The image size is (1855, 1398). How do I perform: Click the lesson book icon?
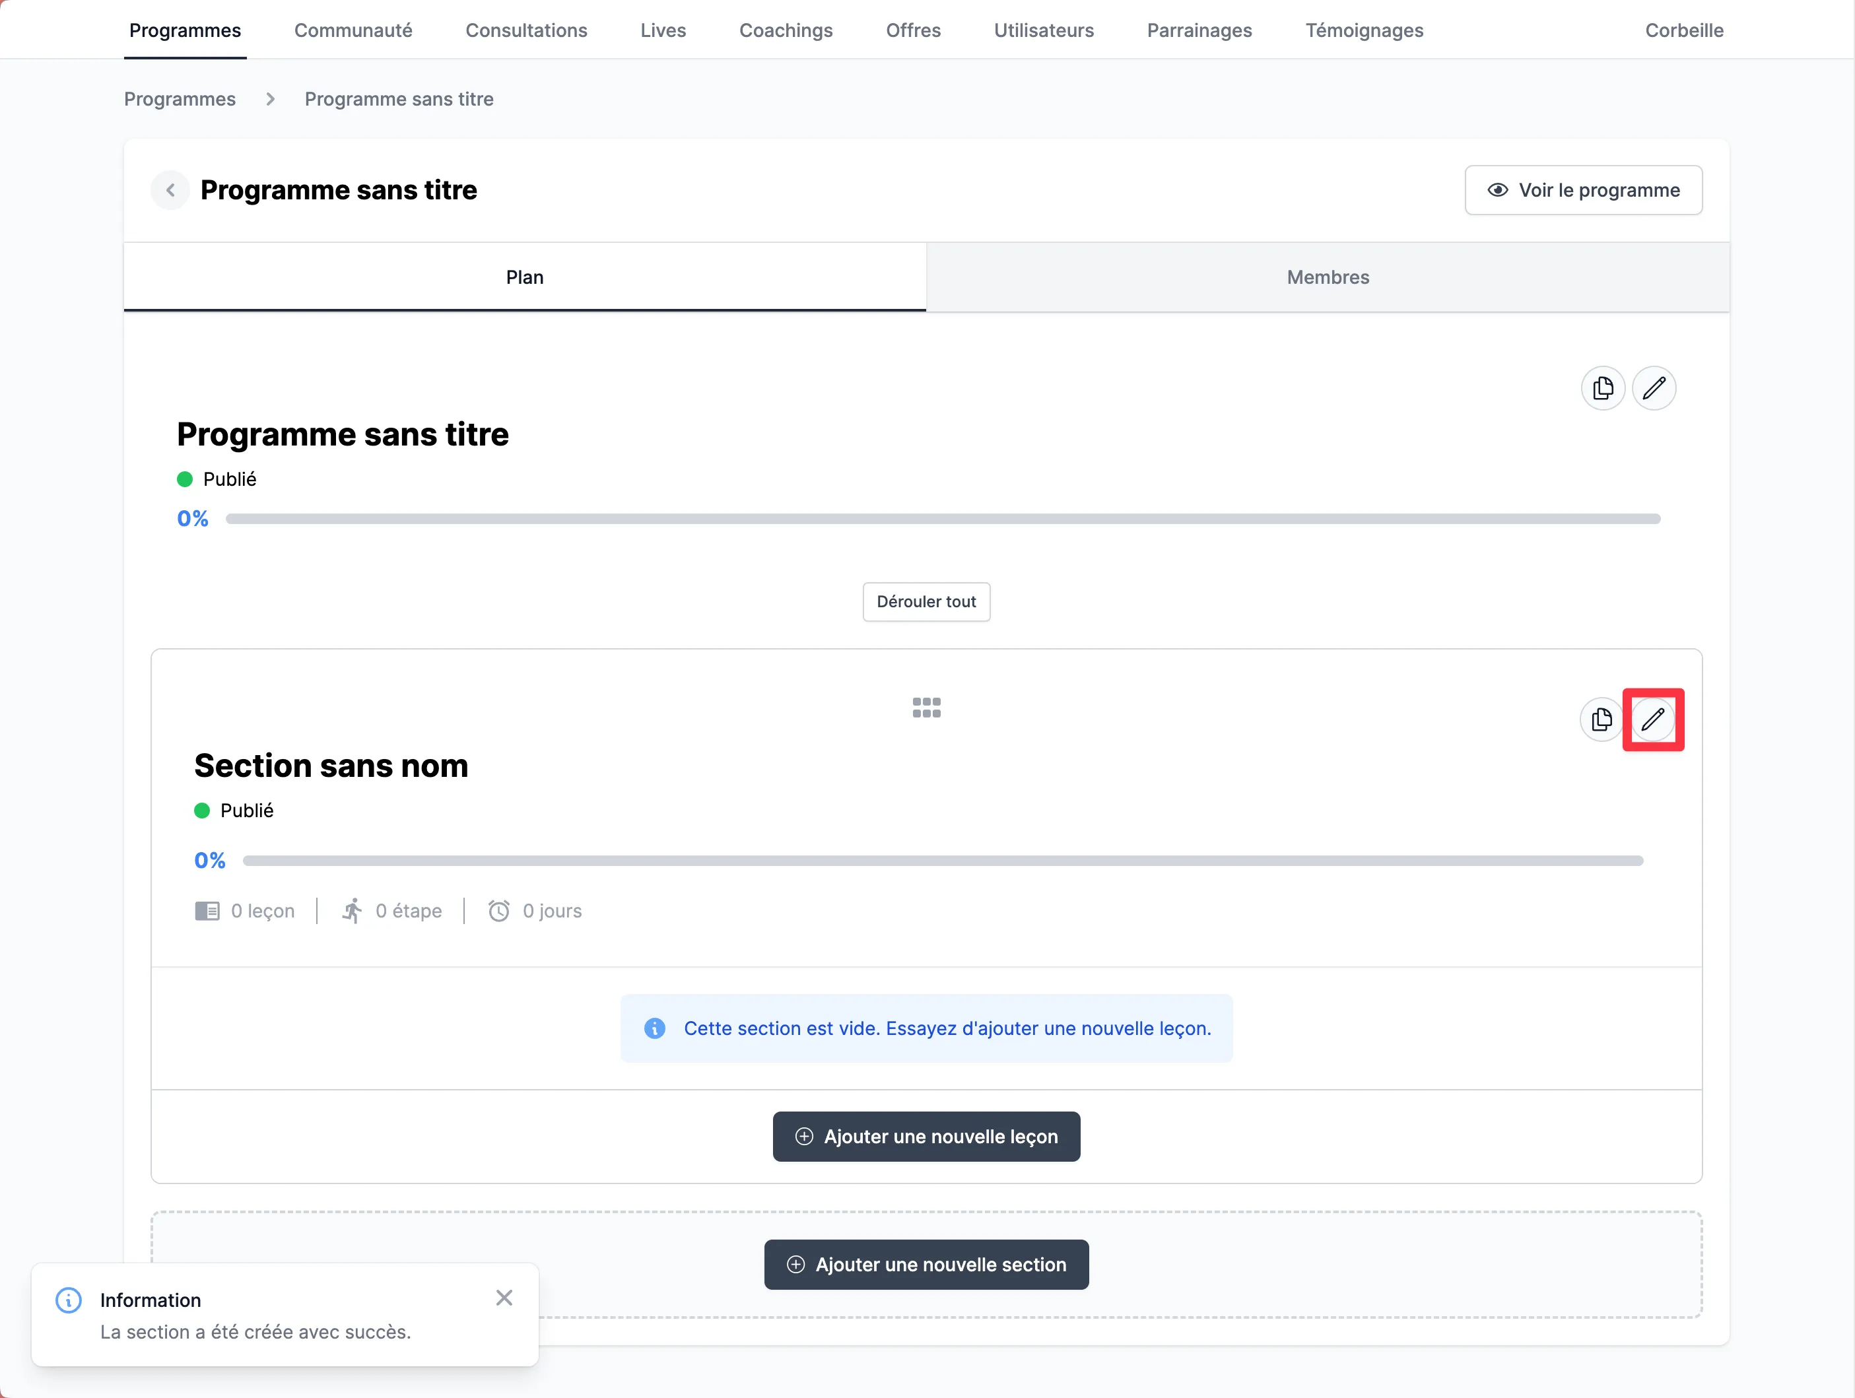(207, 912)
